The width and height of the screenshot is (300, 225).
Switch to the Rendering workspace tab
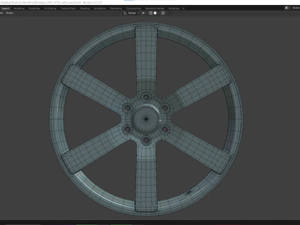coord(116,9)
